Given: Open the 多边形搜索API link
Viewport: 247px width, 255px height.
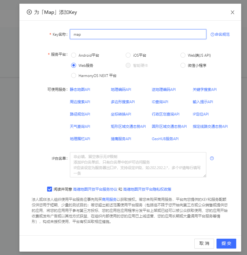Looking at the screenshot, I should [x=123, y=102].
